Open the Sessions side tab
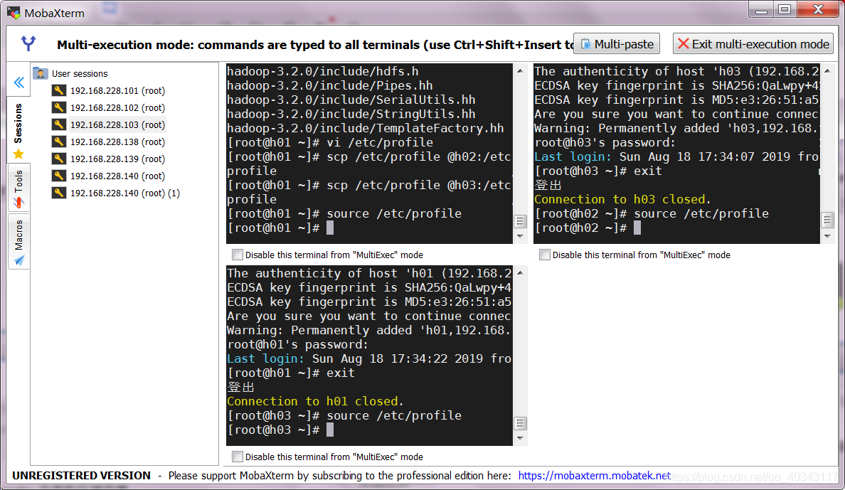 point(19,129)
